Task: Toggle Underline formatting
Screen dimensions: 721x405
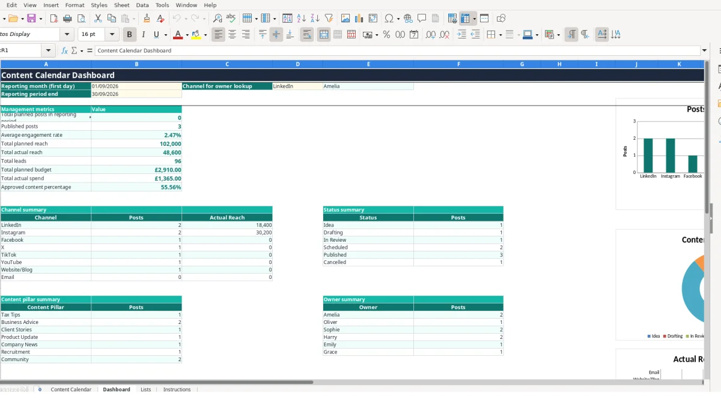Action: (x=157, y=35)
